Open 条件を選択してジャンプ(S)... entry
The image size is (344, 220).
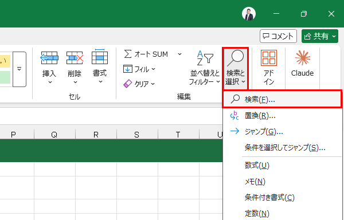pos(282,148)
